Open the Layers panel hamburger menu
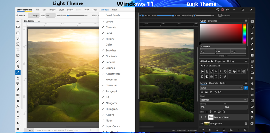The image size is (270, 133). (246, 83)
